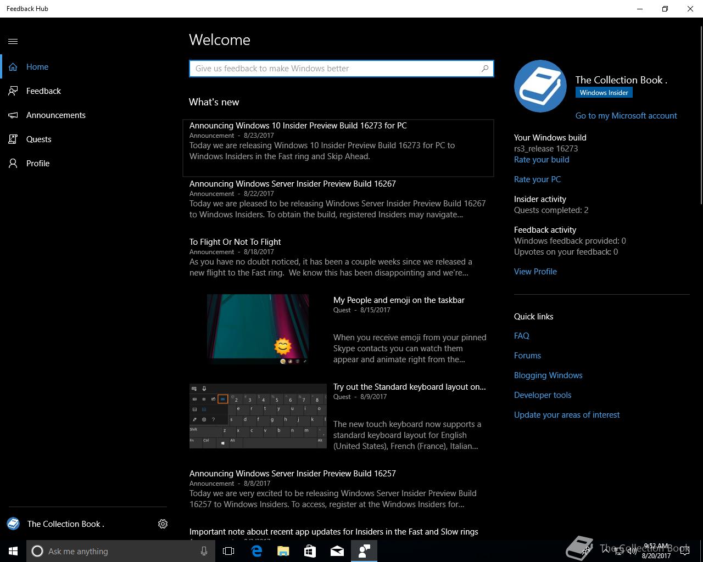Image resolution: width=703 pixels, height=562 pixels.
Task: Click the Profile person icon
Action: coord(13,164)
